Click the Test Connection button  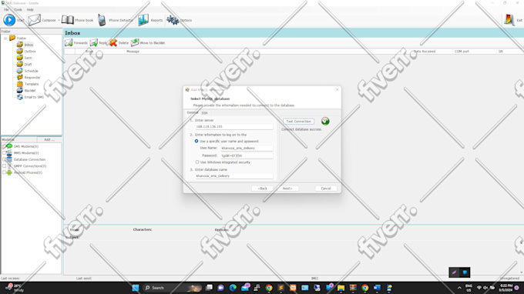tap(298, 122)
